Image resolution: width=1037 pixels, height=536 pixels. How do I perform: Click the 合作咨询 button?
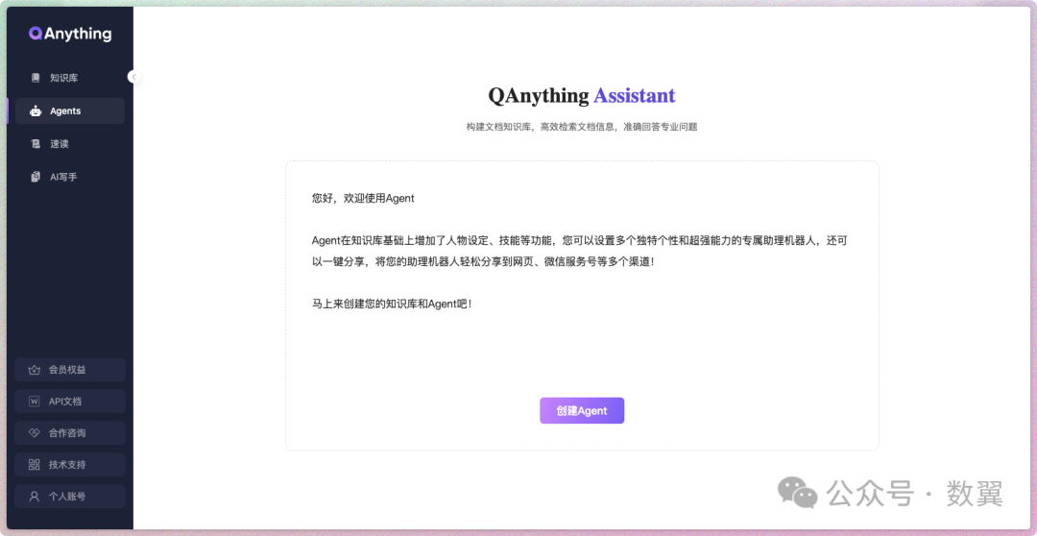pos(70,433)
